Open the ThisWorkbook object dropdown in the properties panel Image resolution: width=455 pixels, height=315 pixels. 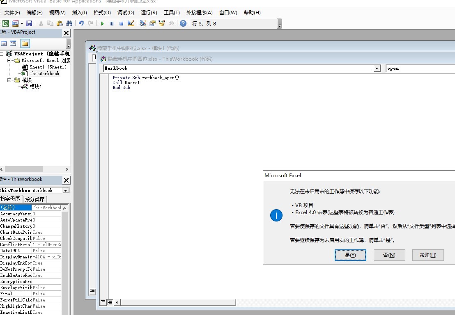(66, 190)
